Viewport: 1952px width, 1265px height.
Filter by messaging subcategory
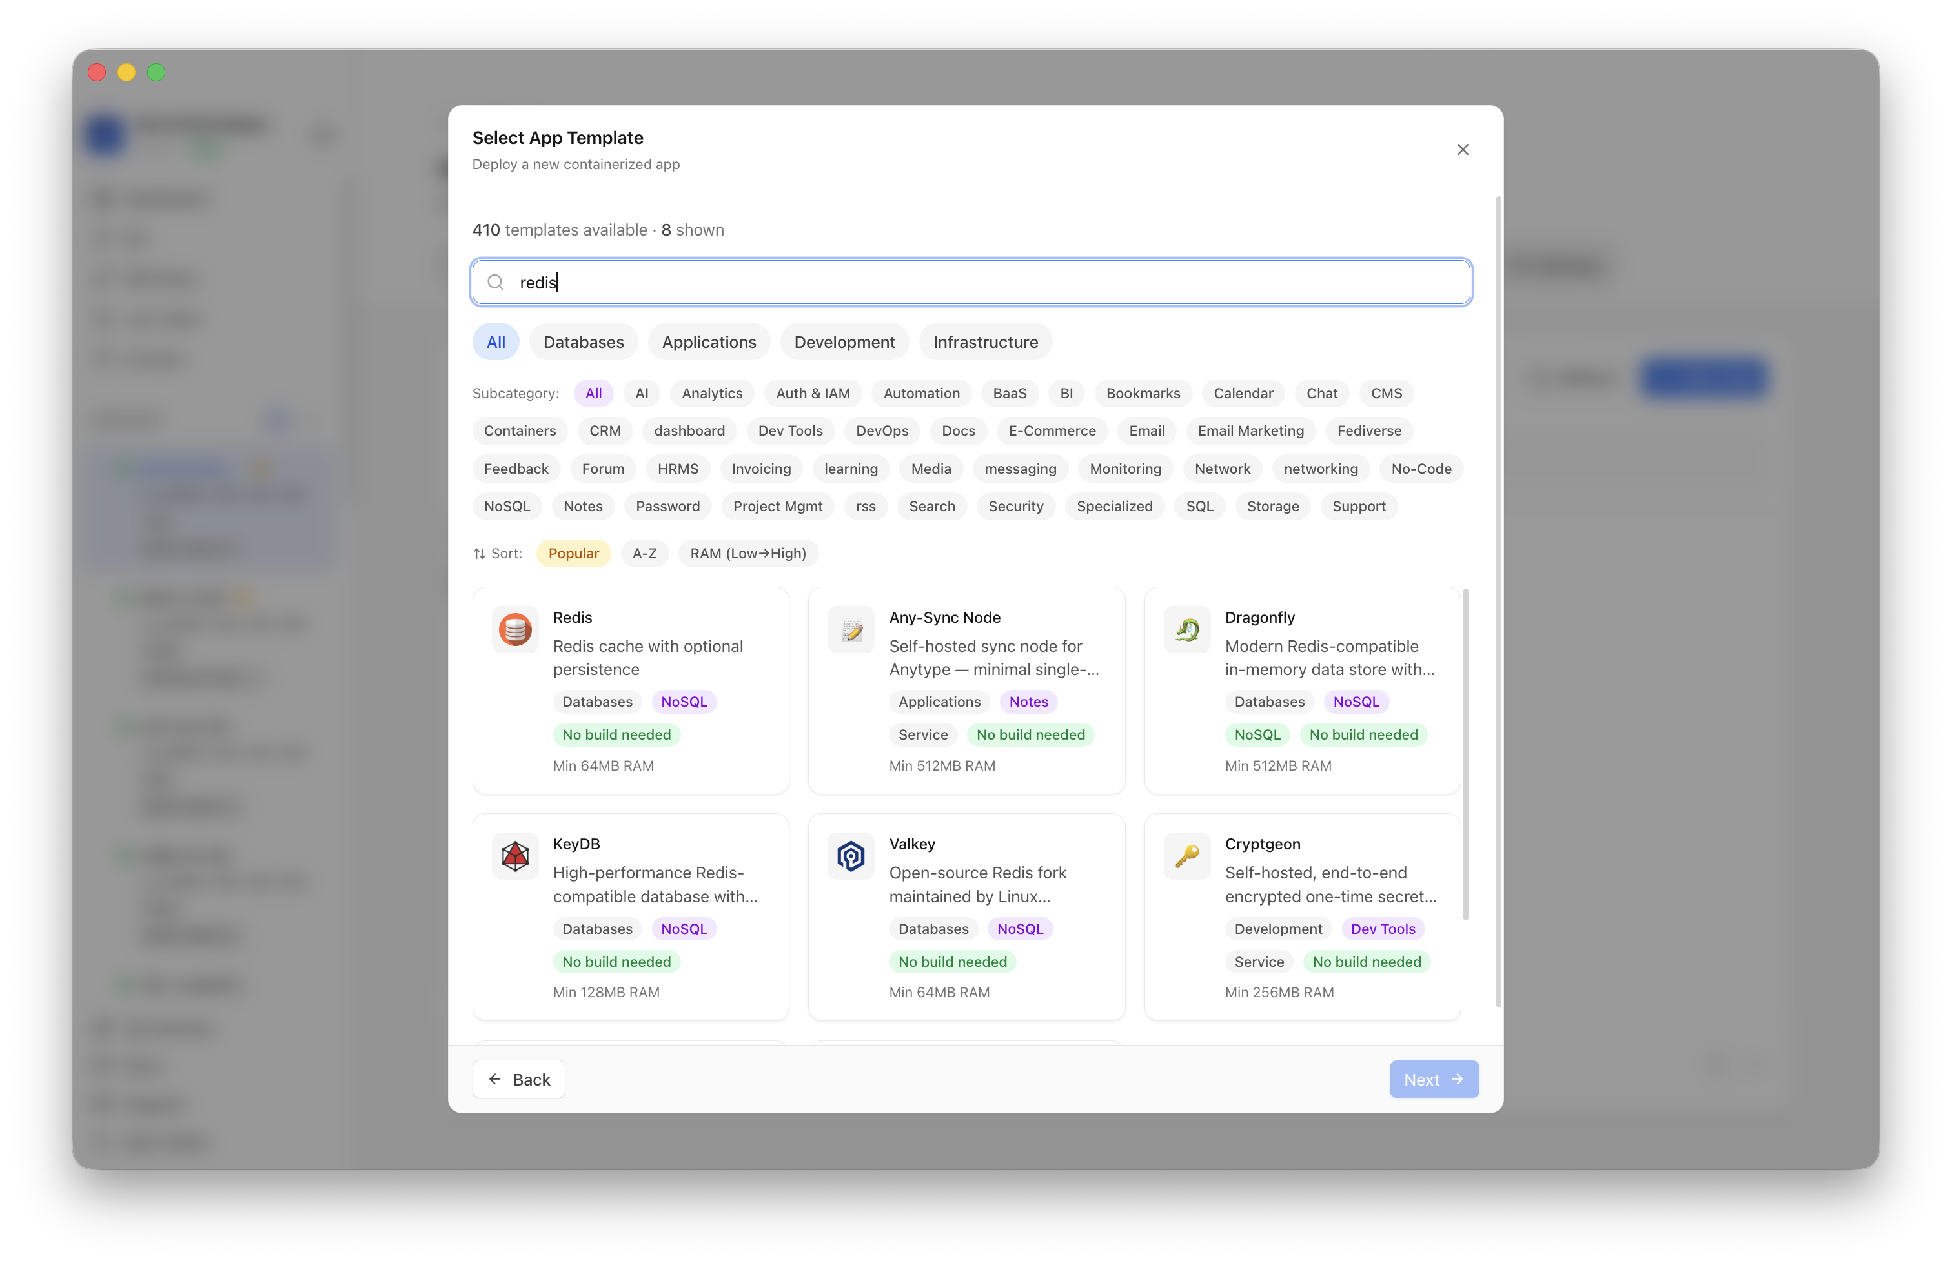[1021, 468]
